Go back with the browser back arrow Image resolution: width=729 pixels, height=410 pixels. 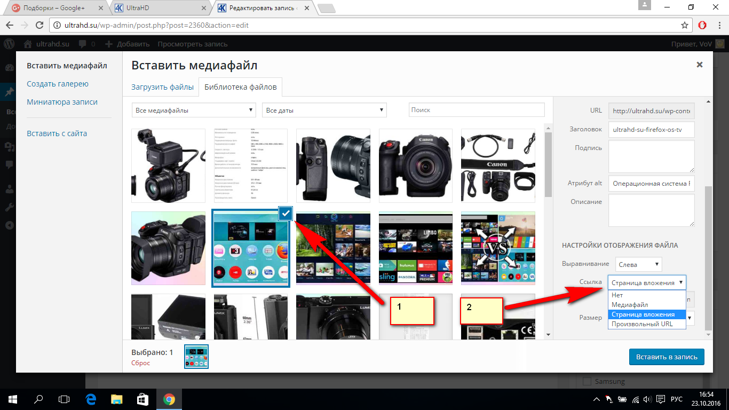point(10,25)
